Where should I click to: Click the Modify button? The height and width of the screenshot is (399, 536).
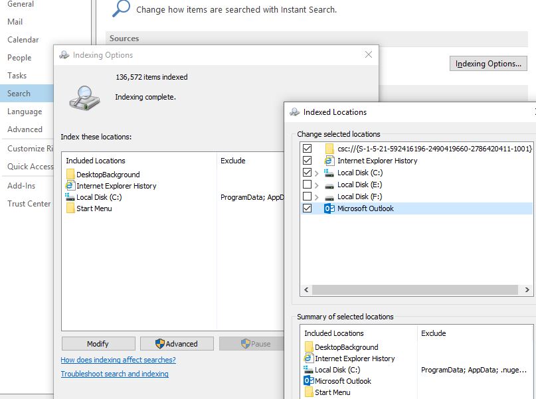click(x=98, y=344)
